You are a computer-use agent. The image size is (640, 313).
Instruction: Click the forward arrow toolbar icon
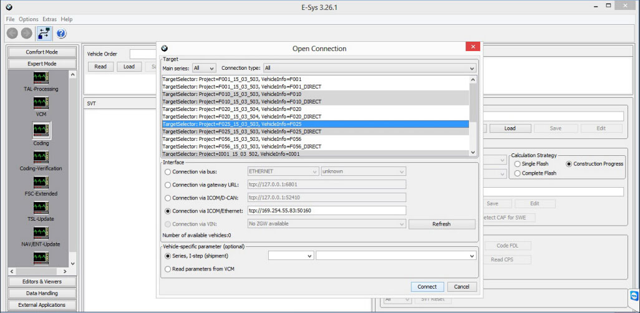pos(27,34)
